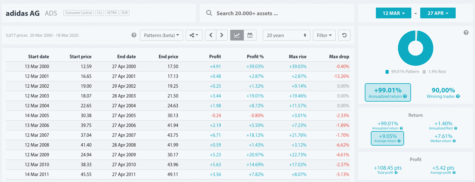Image resolution: width=475 pixels, height=182 pixels.
Task: Click the -0.80% profit value
Action: click(x=256, y=116)
